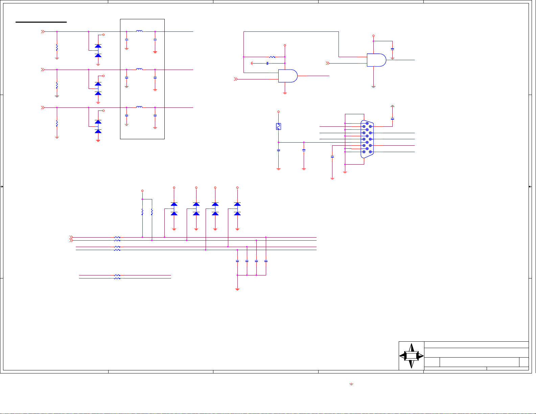Click the AND gate with the pull-up resistor
The image size is (536, 414).
288,76
